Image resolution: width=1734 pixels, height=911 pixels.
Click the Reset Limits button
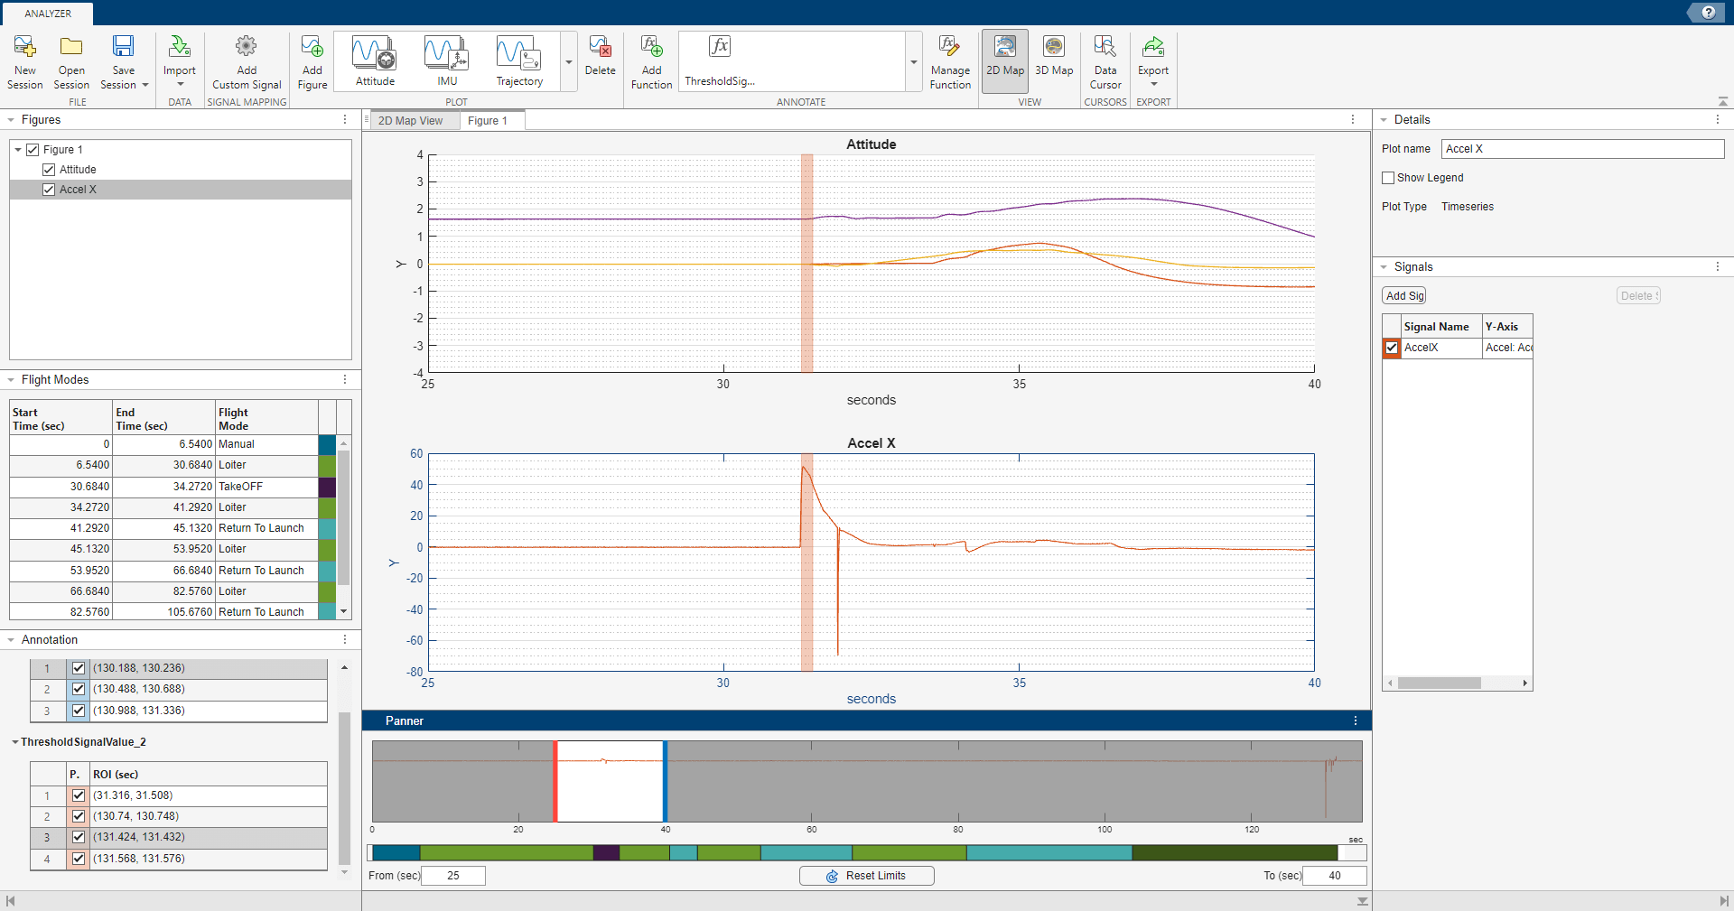(x=866, y=875)
